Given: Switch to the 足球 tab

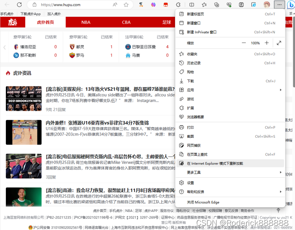Looking at the screenshot, I should click(167, 22).
